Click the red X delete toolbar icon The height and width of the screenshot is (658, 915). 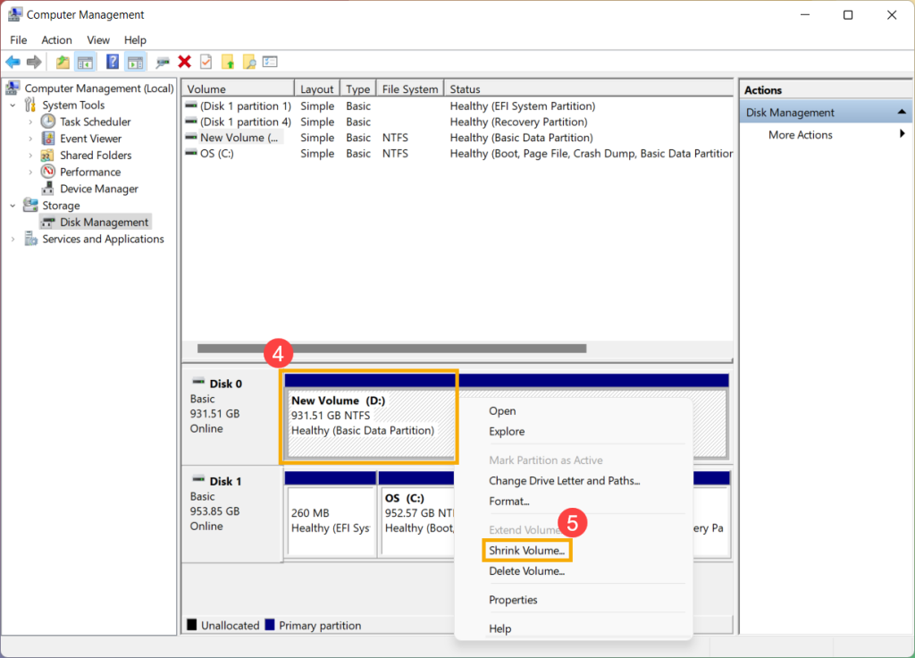coord(185,62)
